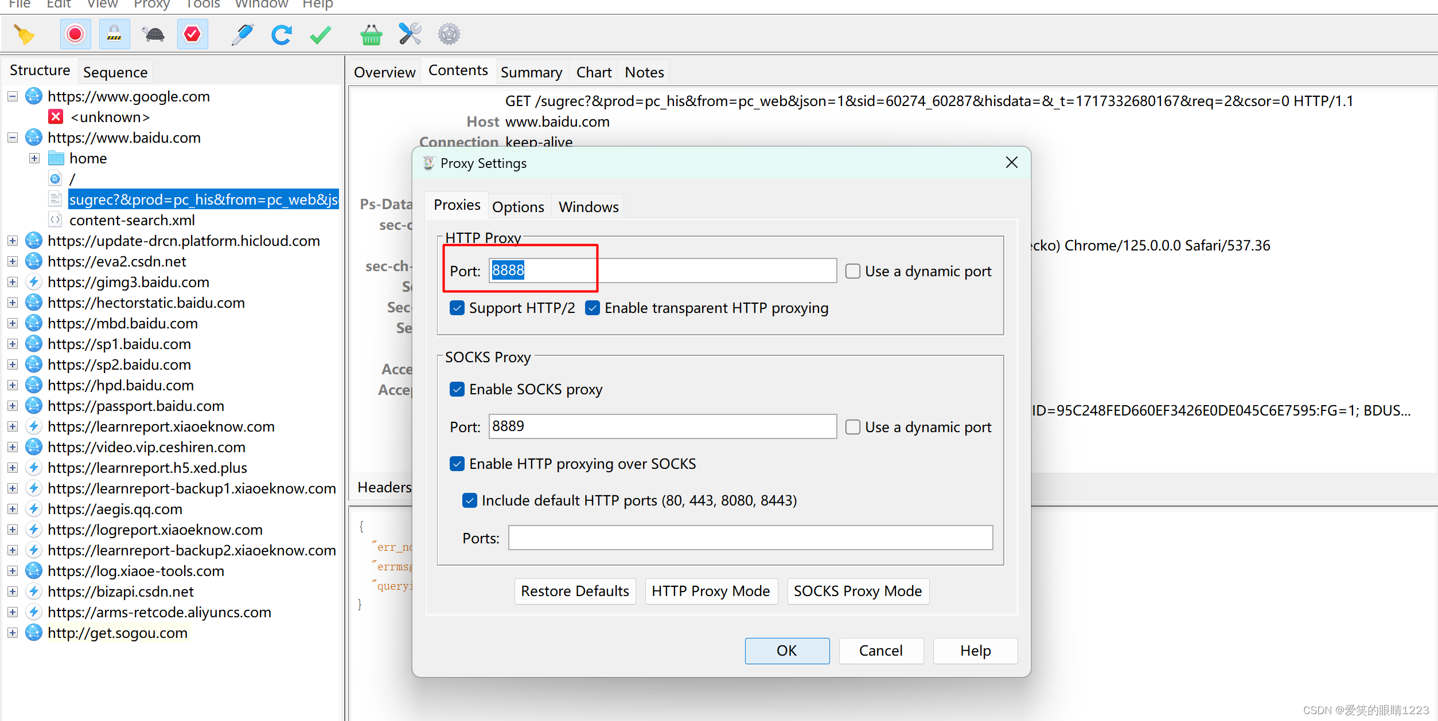Click the blue pen compose icon
The height and width of the screenshot is (721, 1438).
(243, 34)
